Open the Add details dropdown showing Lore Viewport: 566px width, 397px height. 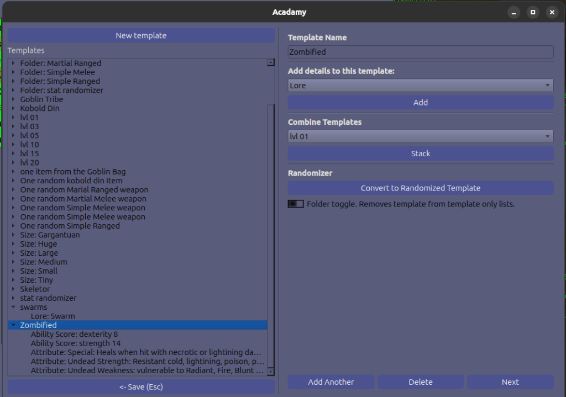point(420,86)
